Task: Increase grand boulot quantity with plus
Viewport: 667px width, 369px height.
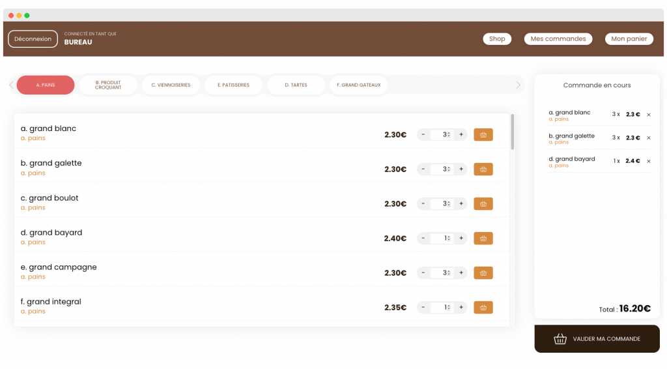Action: [x=461, y=203]
